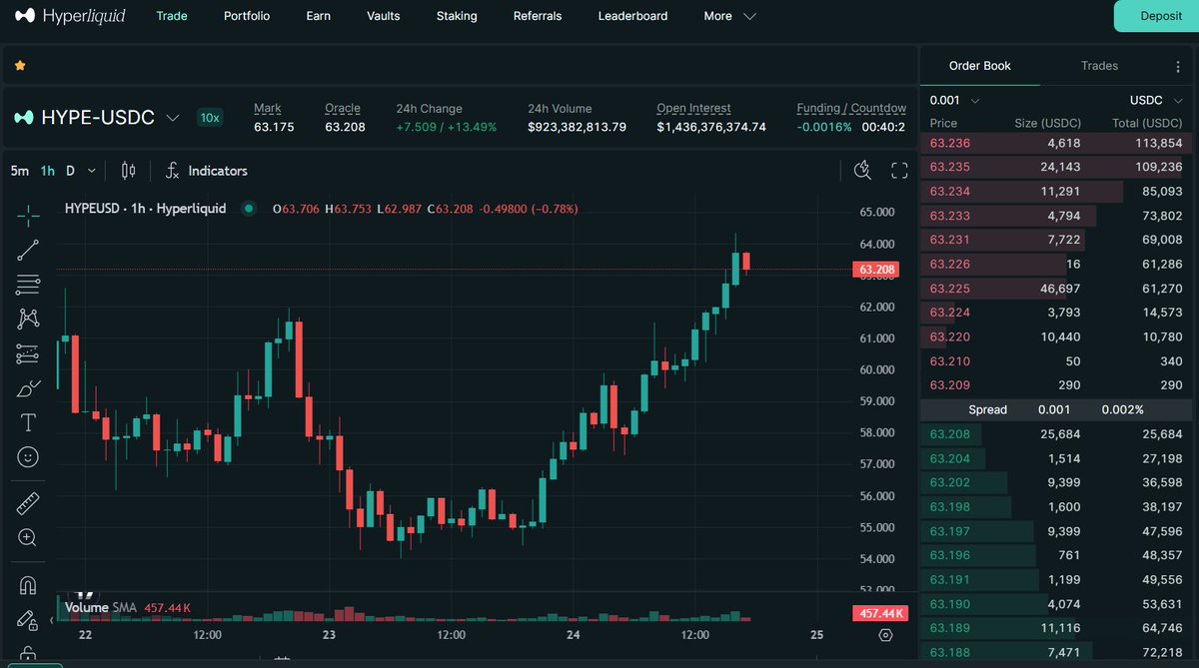Click the HYPEUSD 1h Hyperliquid chart title
1199x668 pixels.
tap(145, 209)
